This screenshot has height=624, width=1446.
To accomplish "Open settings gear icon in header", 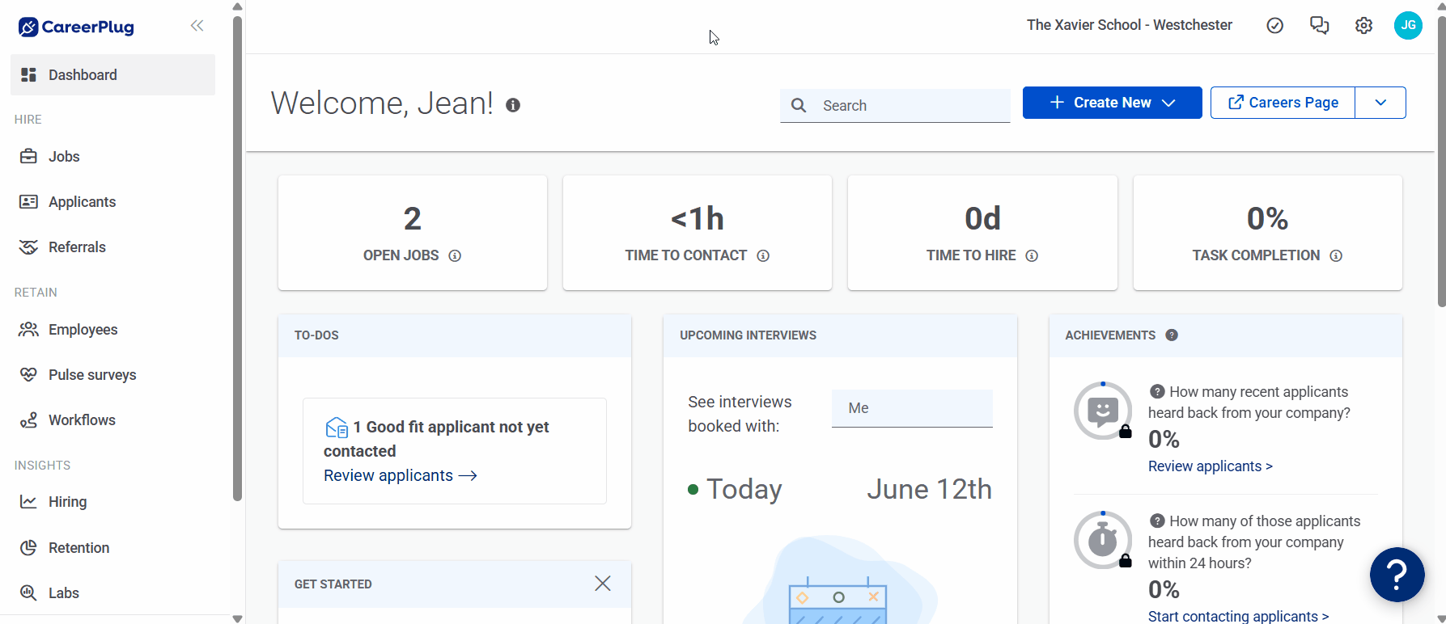I will coord(1363,26).
